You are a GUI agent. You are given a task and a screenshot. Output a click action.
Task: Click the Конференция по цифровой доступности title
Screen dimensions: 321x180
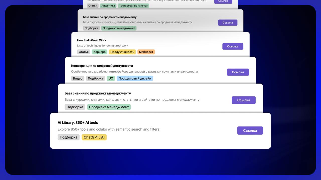[x=102, y=65]
